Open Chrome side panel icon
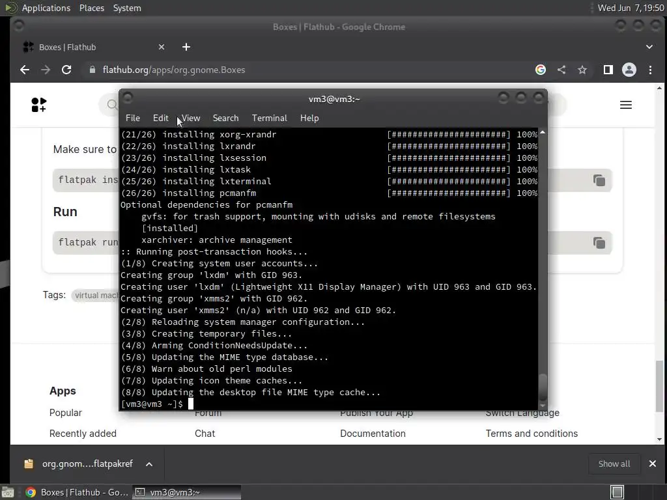667x500 pixels. (x=608, y=70)
